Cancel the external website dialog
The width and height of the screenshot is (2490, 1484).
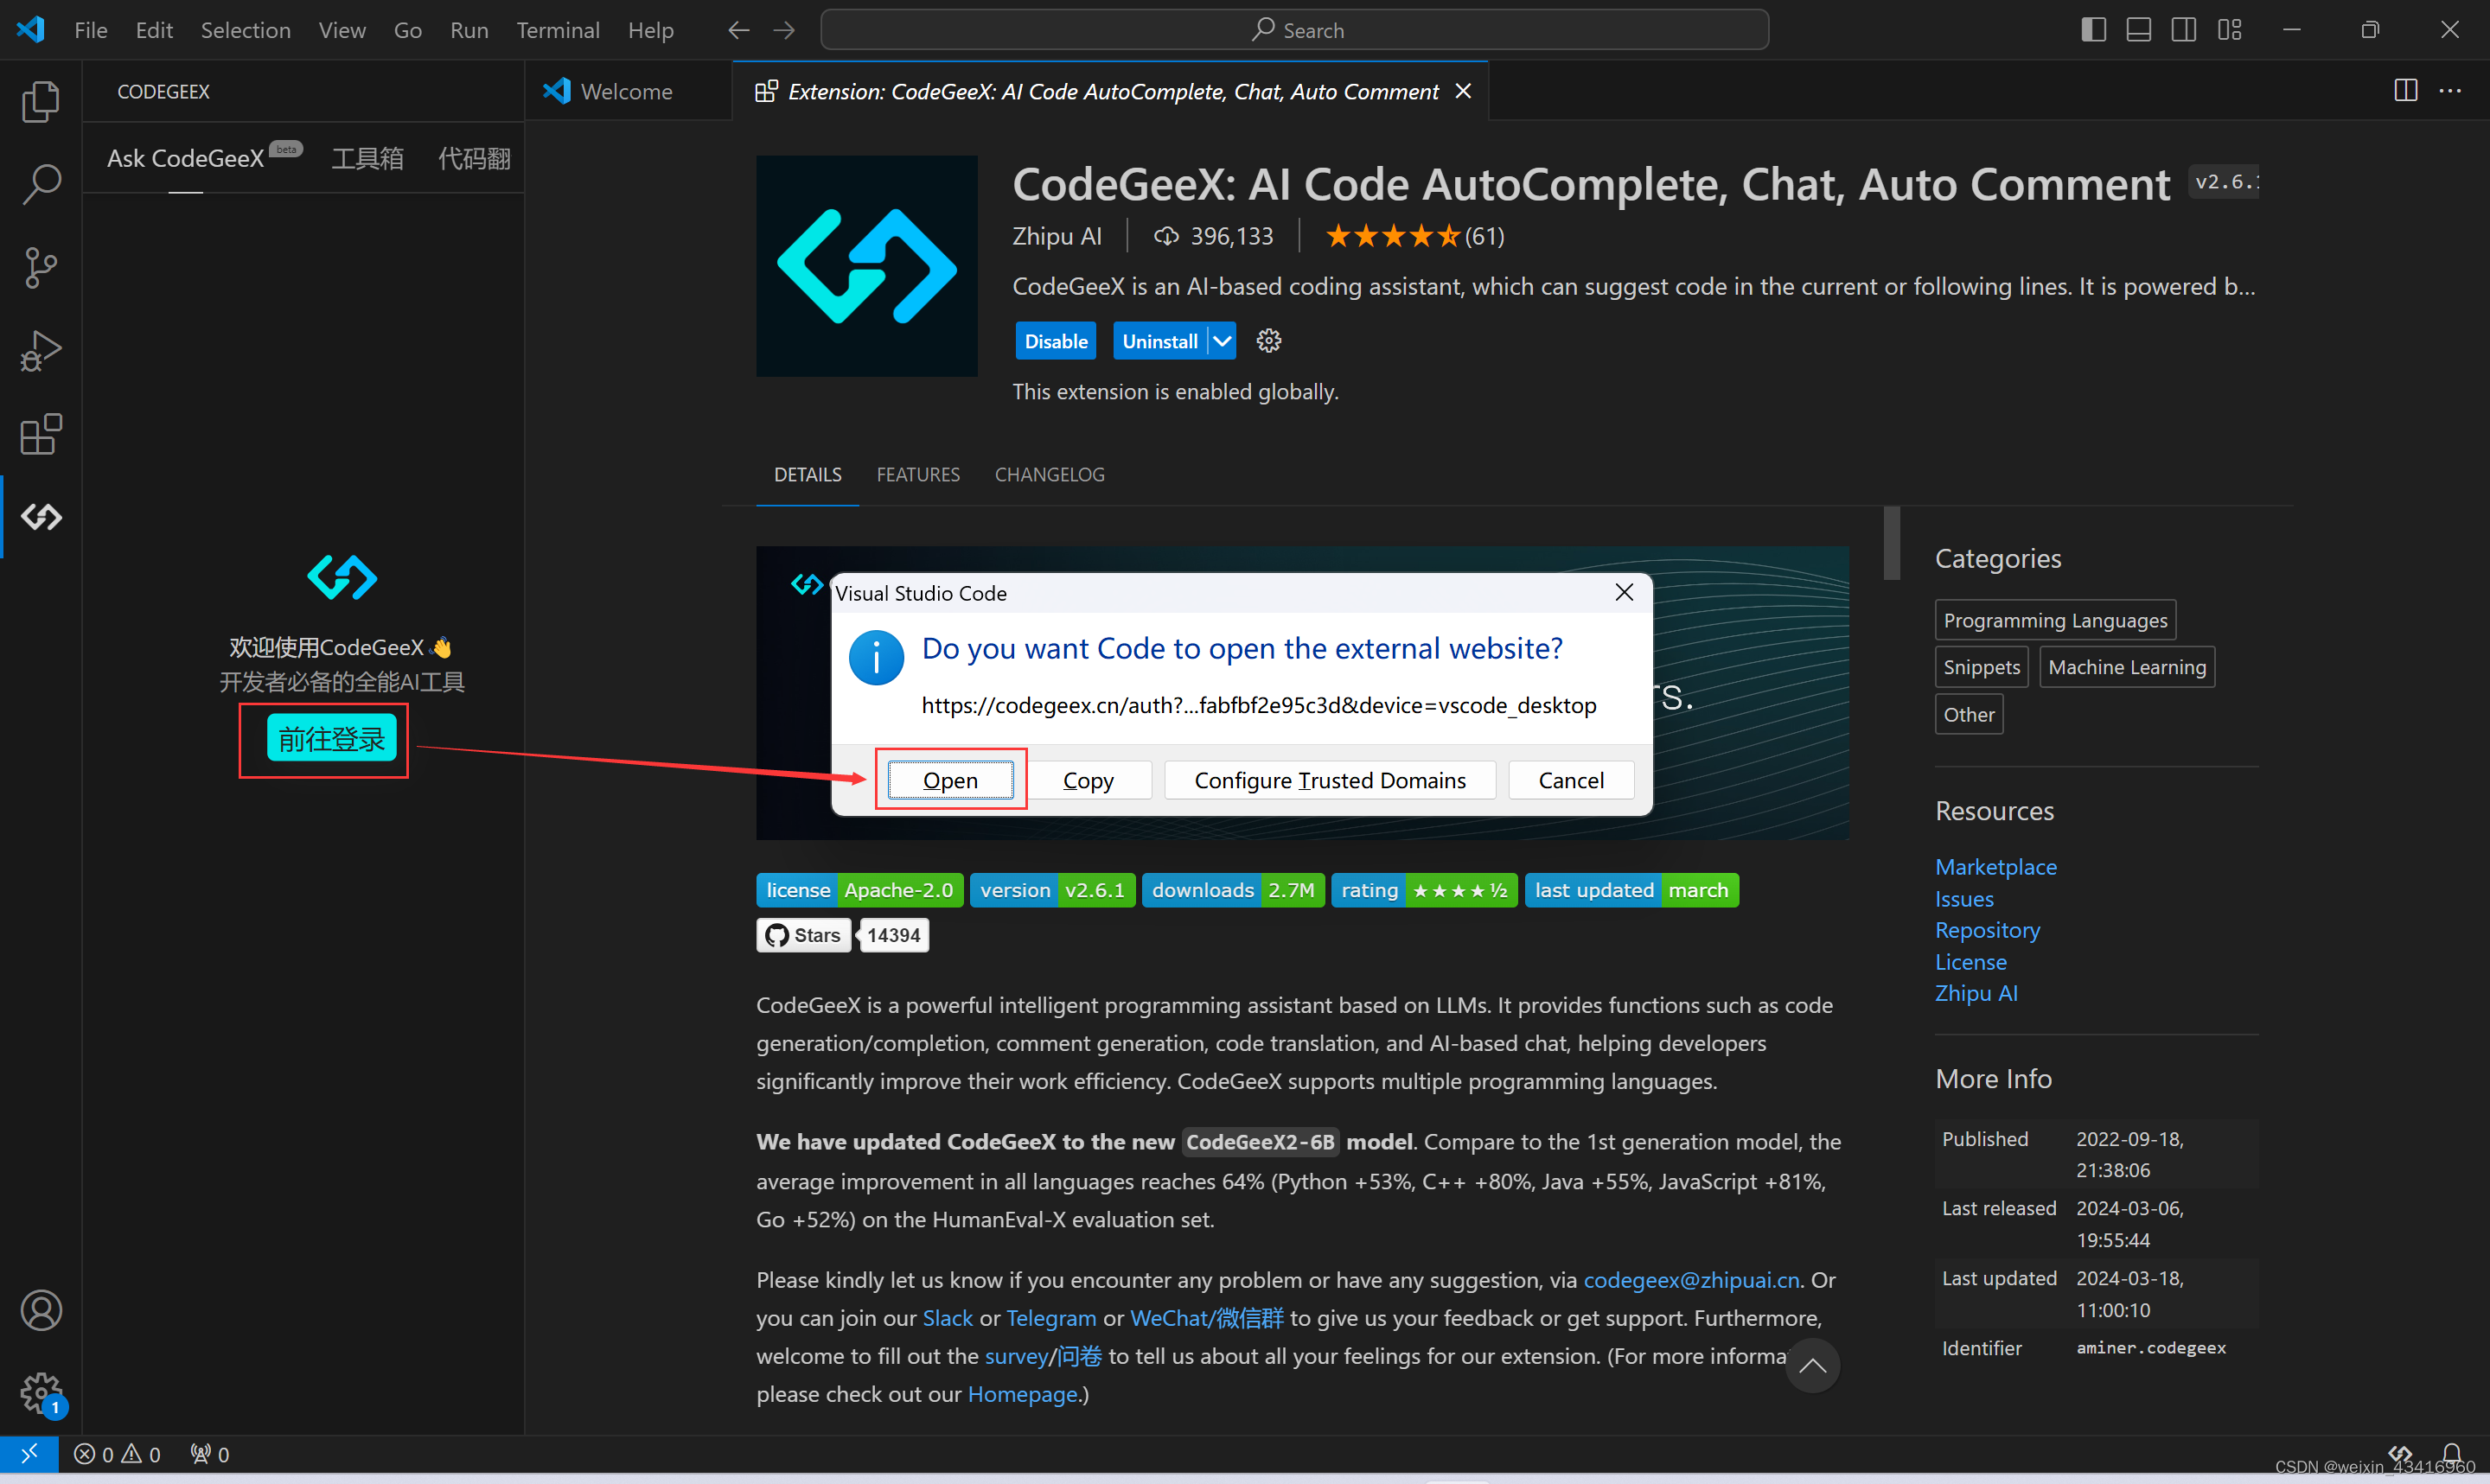point(1571,780)
